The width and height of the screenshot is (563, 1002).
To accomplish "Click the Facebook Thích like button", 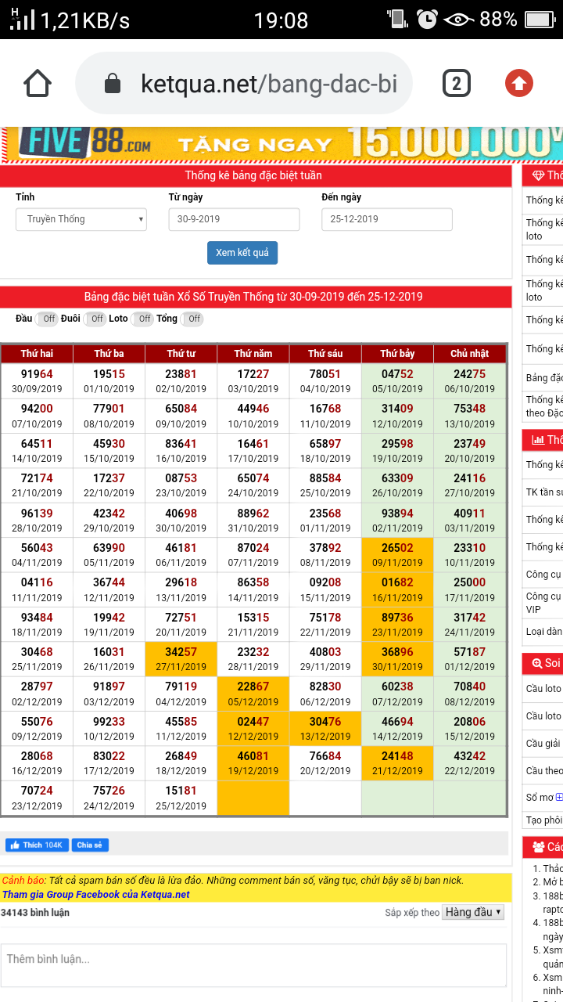I will pos(37,845).
